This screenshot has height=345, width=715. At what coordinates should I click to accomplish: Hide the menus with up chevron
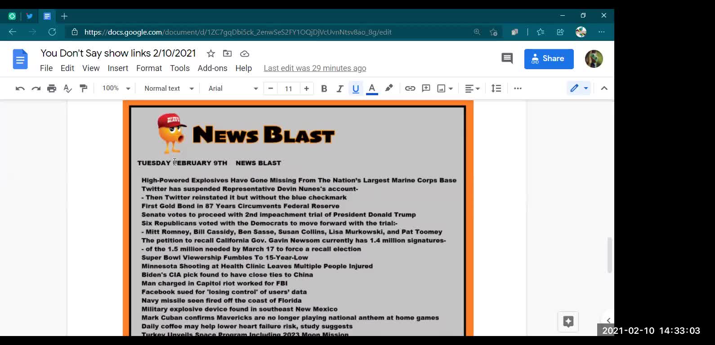604,88
